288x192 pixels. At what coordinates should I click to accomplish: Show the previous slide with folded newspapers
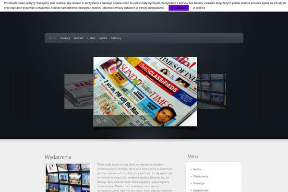coord(79,91)
